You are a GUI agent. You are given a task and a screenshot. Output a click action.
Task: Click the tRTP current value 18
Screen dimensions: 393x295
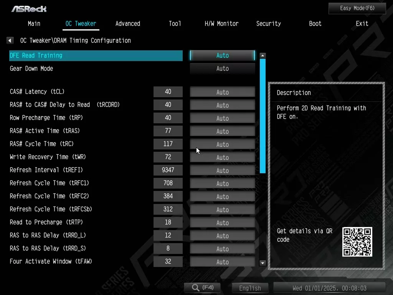(168, 222)
